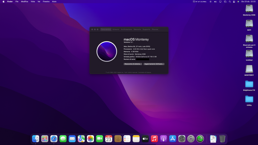Open the Photos app
This screenshot has height=145, width=258.
90,139
